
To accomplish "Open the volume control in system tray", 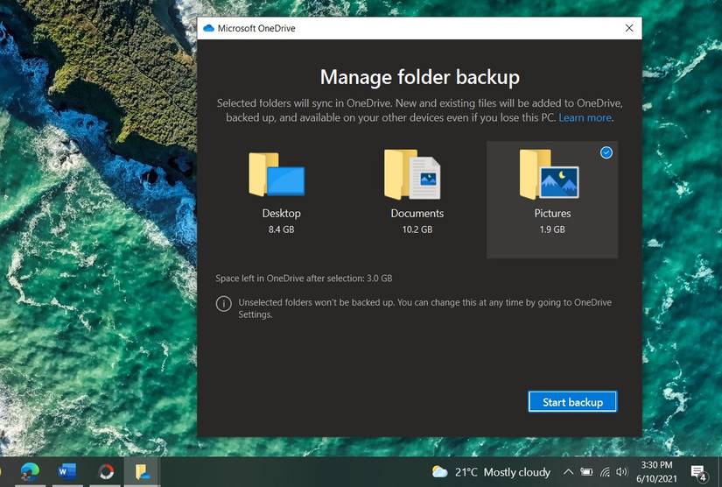I will tap(622, 472).
